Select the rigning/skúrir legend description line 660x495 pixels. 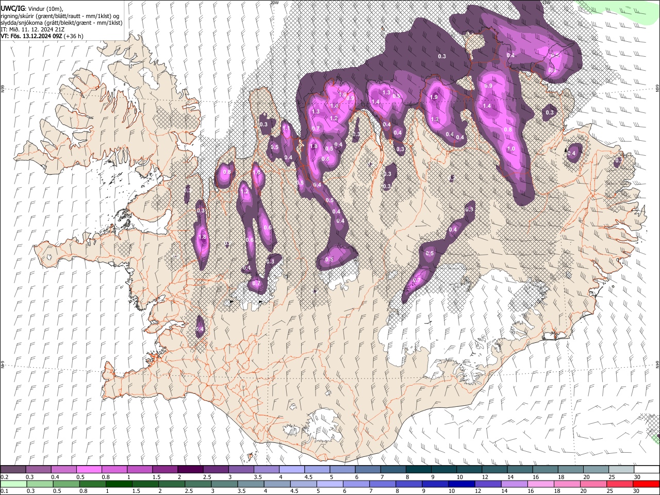(60, 15)
